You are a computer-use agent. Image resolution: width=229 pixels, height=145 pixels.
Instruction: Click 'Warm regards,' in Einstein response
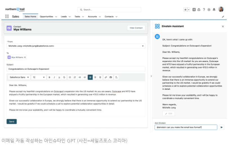169,104
